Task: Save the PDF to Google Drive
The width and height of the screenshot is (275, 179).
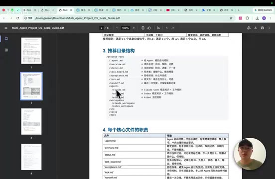Action: click(249, 28)
